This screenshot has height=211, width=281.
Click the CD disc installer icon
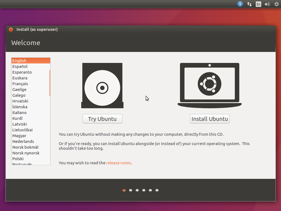coord(102,85)
